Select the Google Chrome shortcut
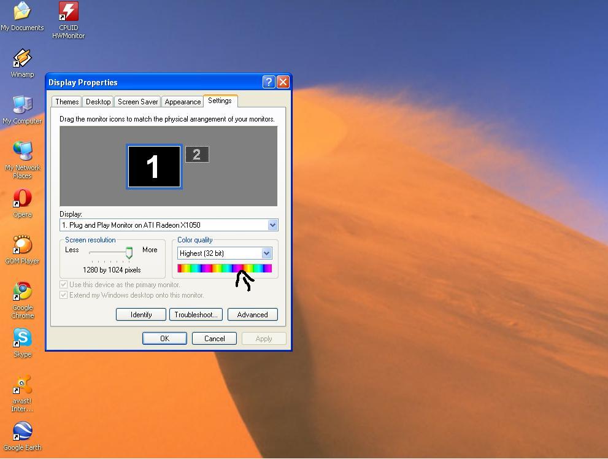The height and width of the screenshot is (459, 608). tap(22, 300)
